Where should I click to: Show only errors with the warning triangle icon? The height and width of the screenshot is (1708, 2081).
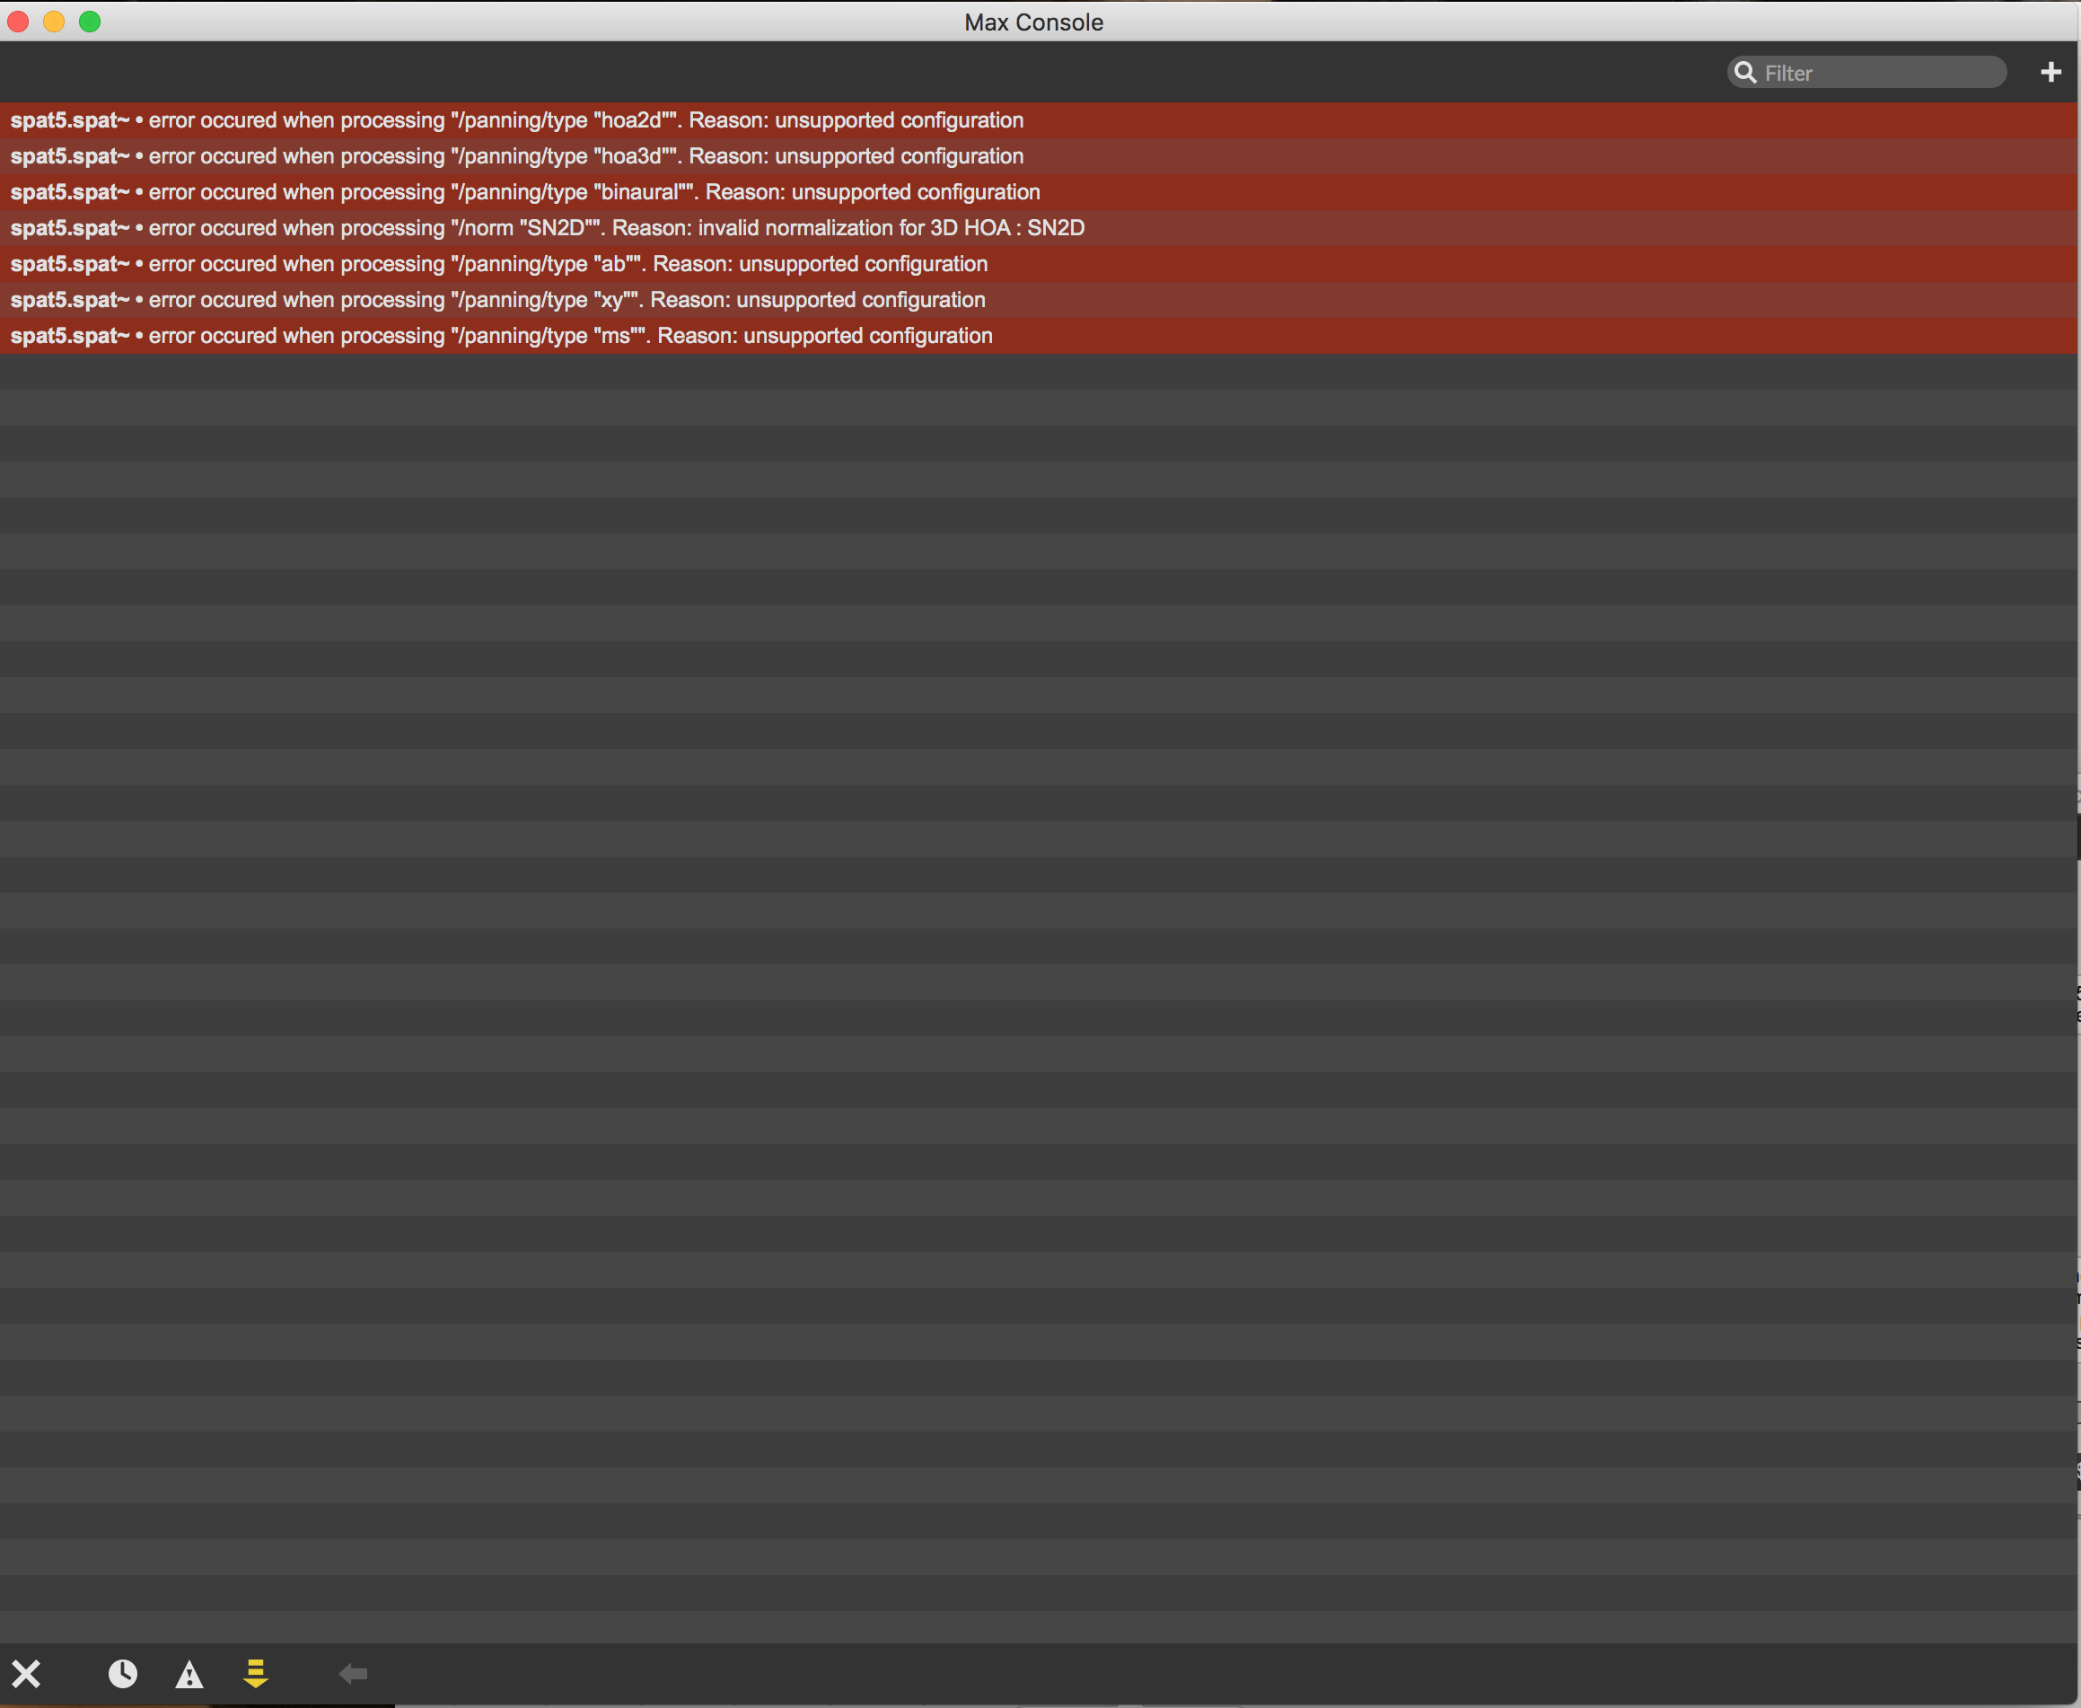point(189,1674)
